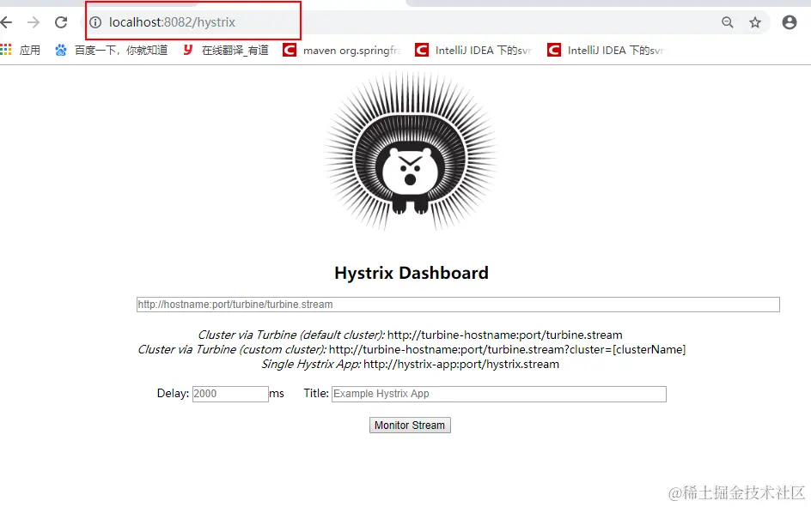Open the user profile avatar icon
This screenshot has height=507, width=811.
pyautogui.click(x=790, y=22)
